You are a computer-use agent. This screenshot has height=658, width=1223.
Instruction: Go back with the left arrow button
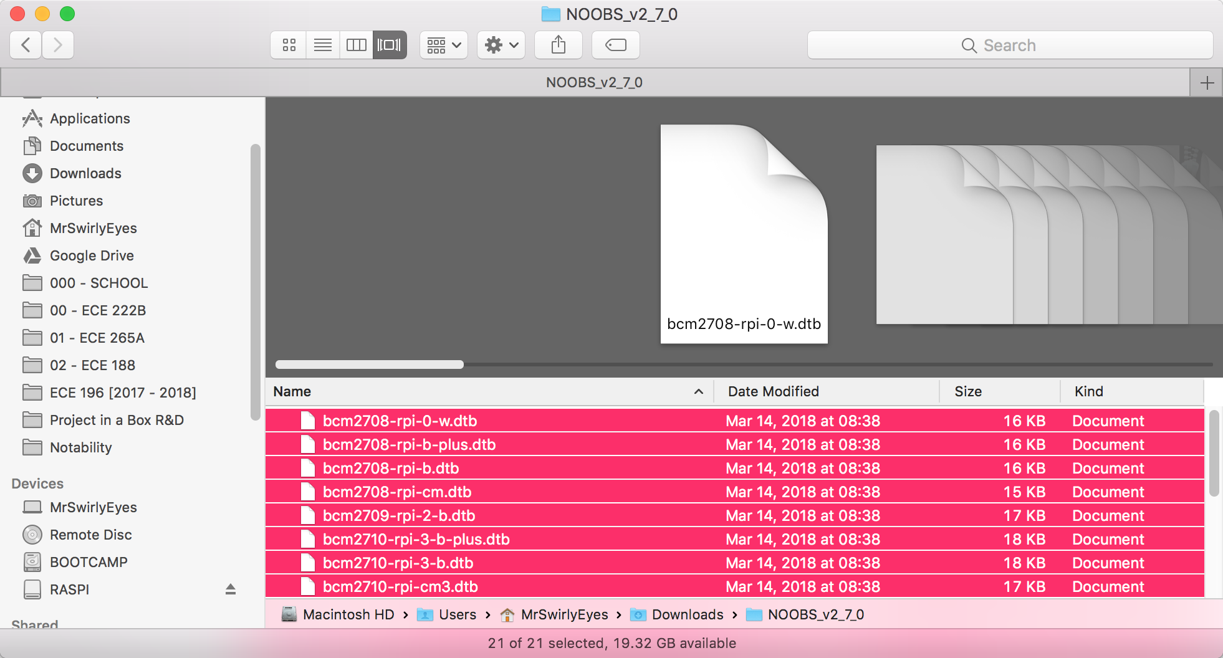tap(26, 45)
